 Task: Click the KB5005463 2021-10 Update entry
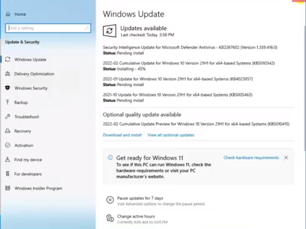177,95
